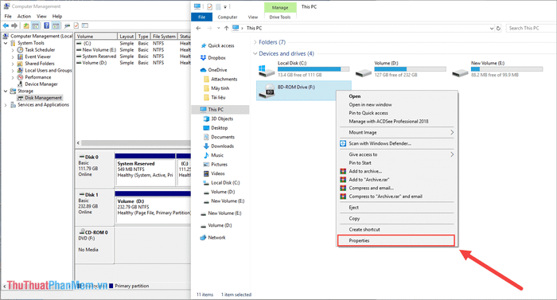Screen dimensions: 557x300
Task: Expand the Shared Folders node
Action: pyautogui.click(x=13, y=64)
